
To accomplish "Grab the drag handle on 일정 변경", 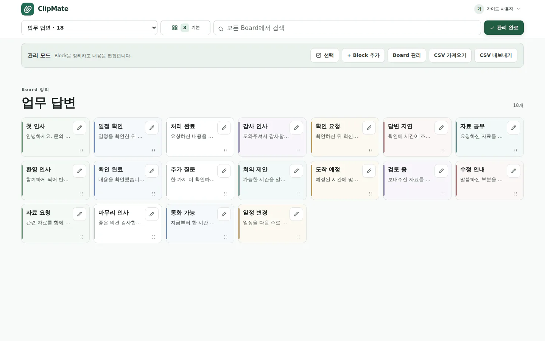I will [298, 237].
